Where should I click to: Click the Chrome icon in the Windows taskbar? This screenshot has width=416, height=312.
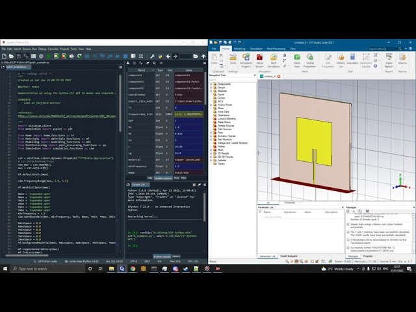click(x=133, y=268)
